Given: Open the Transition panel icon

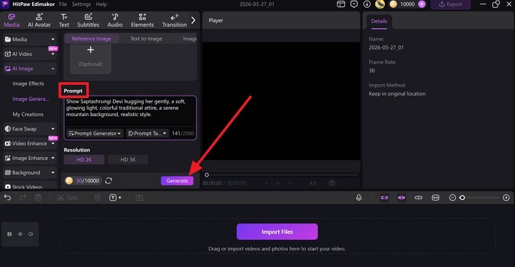Looking at the screenshot, I should 174,20.
